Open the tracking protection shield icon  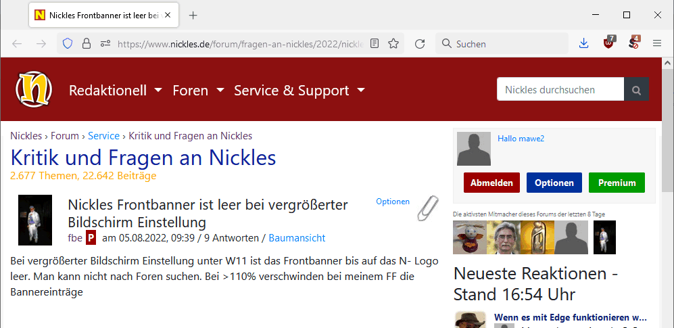point(68,43)
